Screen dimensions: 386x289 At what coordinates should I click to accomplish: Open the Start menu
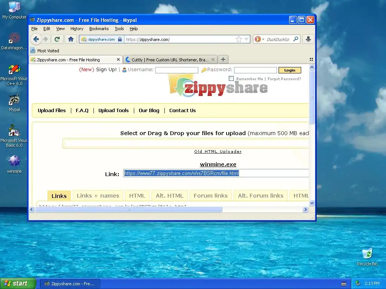point(18,284)
